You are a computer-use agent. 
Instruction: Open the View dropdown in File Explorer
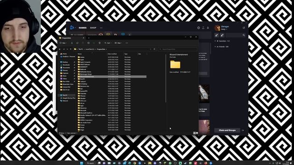point(119,43)
